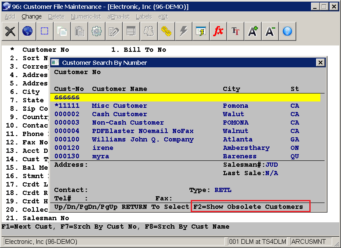Select customer 000002 Cash Customer
341x248 pixels.
click(185, 114)
